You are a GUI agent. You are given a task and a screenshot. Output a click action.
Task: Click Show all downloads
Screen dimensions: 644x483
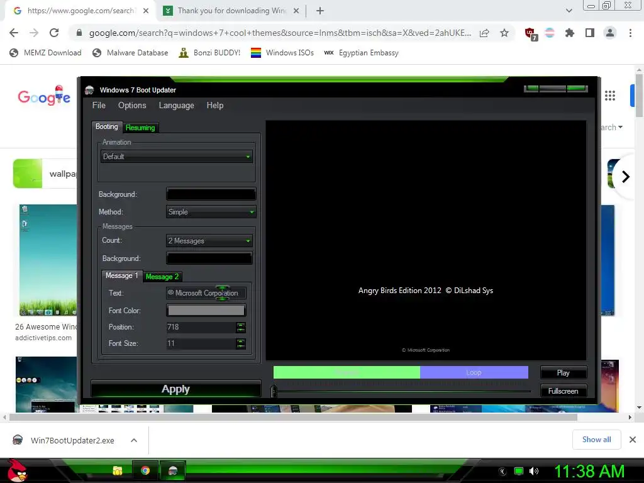pyautogui.click(x=596, y=440)
